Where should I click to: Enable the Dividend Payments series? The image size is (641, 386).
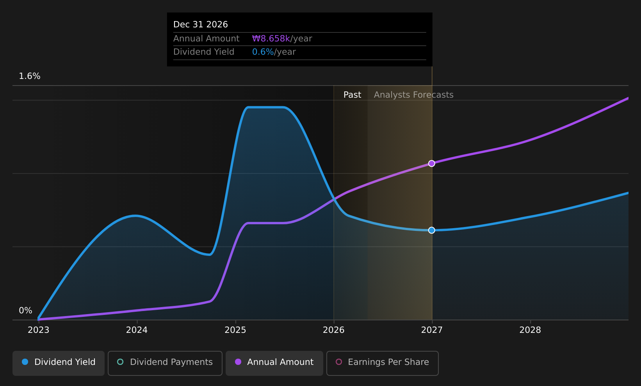(165, 363)
